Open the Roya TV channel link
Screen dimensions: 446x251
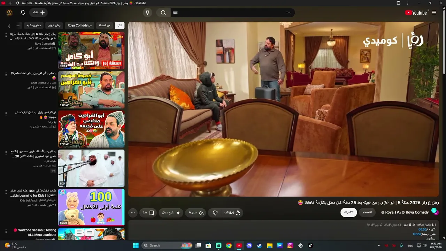tap(392, 212)
